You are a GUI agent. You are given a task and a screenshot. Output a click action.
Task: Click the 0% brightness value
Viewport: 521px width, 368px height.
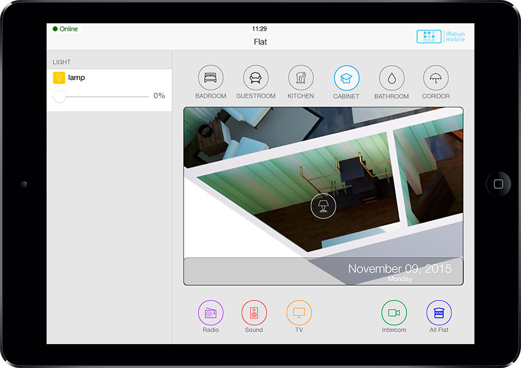click(x=159, y=96)
